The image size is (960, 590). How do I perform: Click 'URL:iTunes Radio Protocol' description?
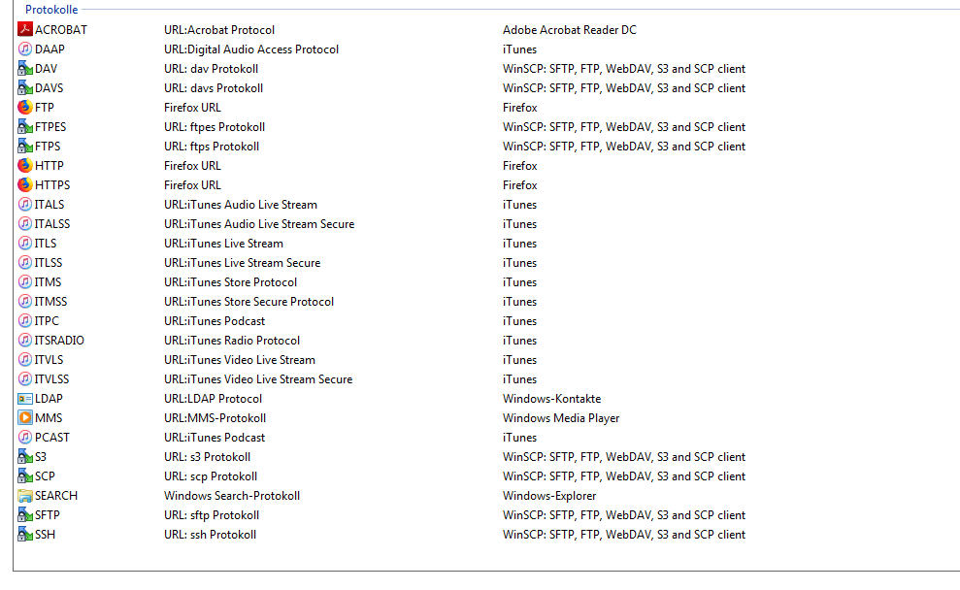click(x=232, y=341)
